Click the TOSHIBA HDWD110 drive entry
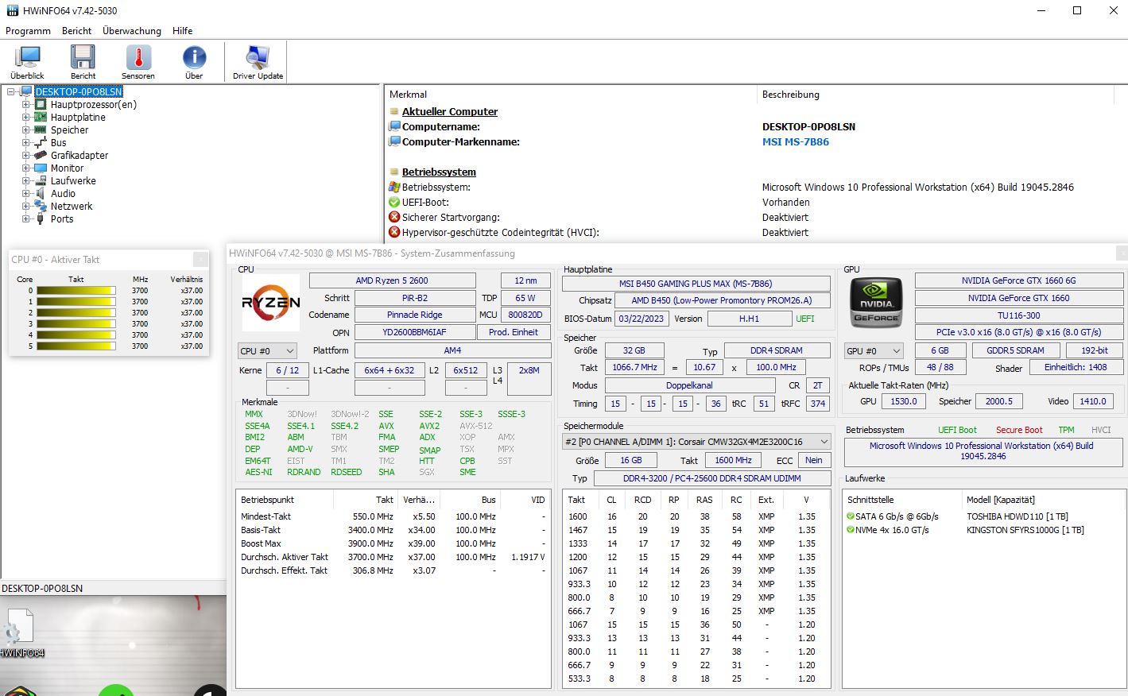Screen dimensions: 1128x696 click(x=1017, y=516)
